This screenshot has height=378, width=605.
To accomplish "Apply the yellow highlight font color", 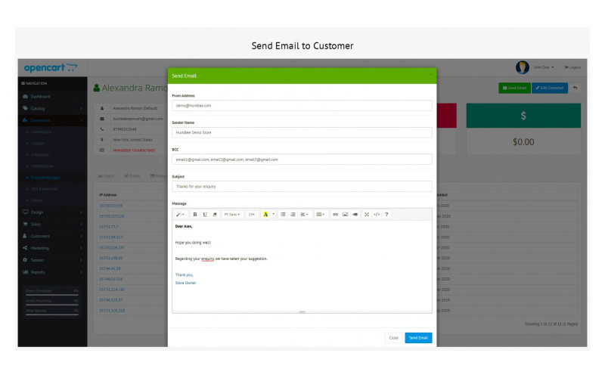I will pyautogui.click(x=265, y=215).
